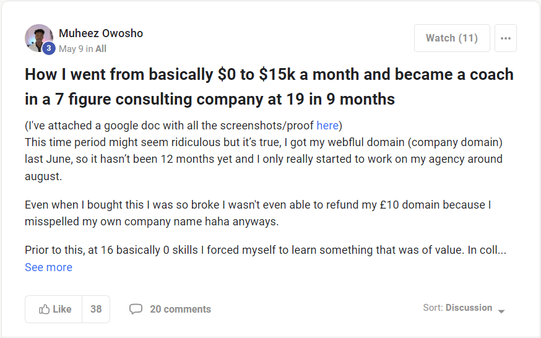The width and height of the screenshot is (541, 338).
Task: Click the truncated paragraph starting 'Prior to this'
Action: (x=266, y=251)
